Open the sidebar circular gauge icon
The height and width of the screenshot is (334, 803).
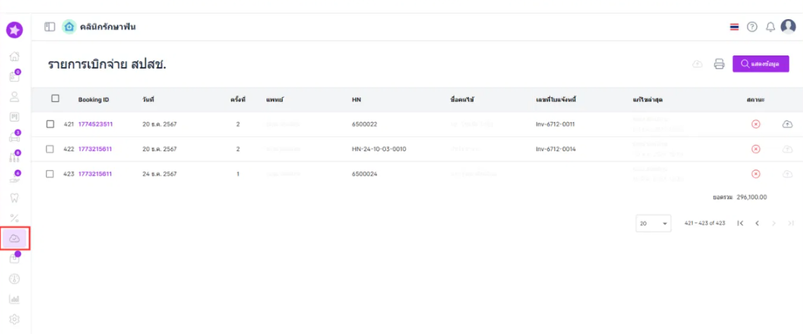[15, 279]
